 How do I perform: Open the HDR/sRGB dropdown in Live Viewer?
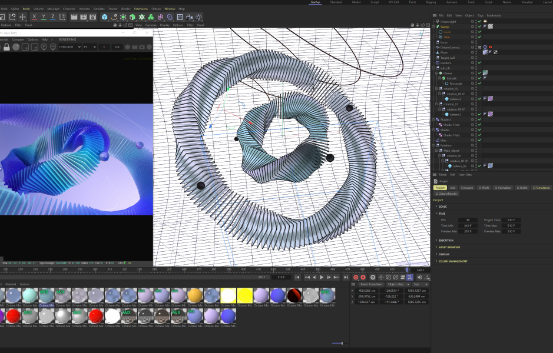[x=70, y=47]
